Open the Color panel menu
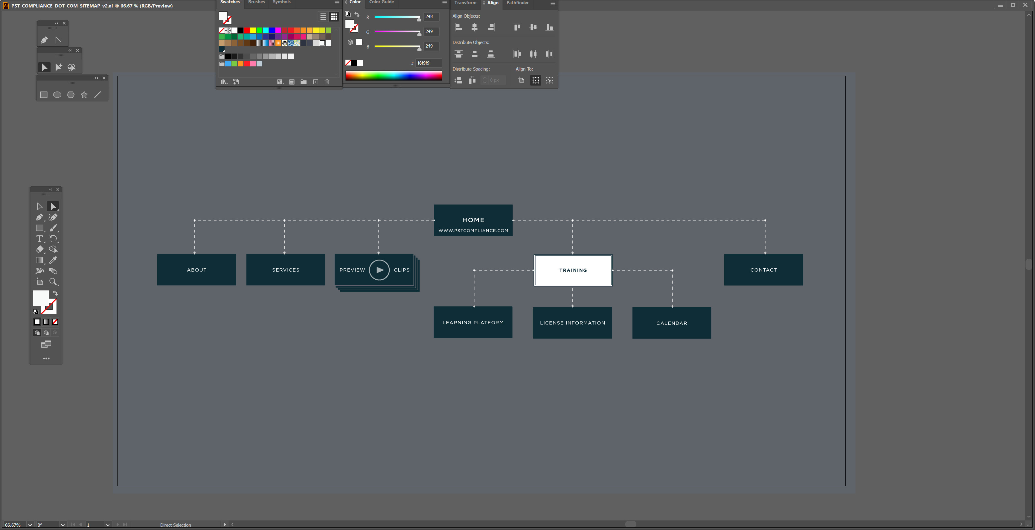Screen dimensions: 1035x530 [444, 2]
